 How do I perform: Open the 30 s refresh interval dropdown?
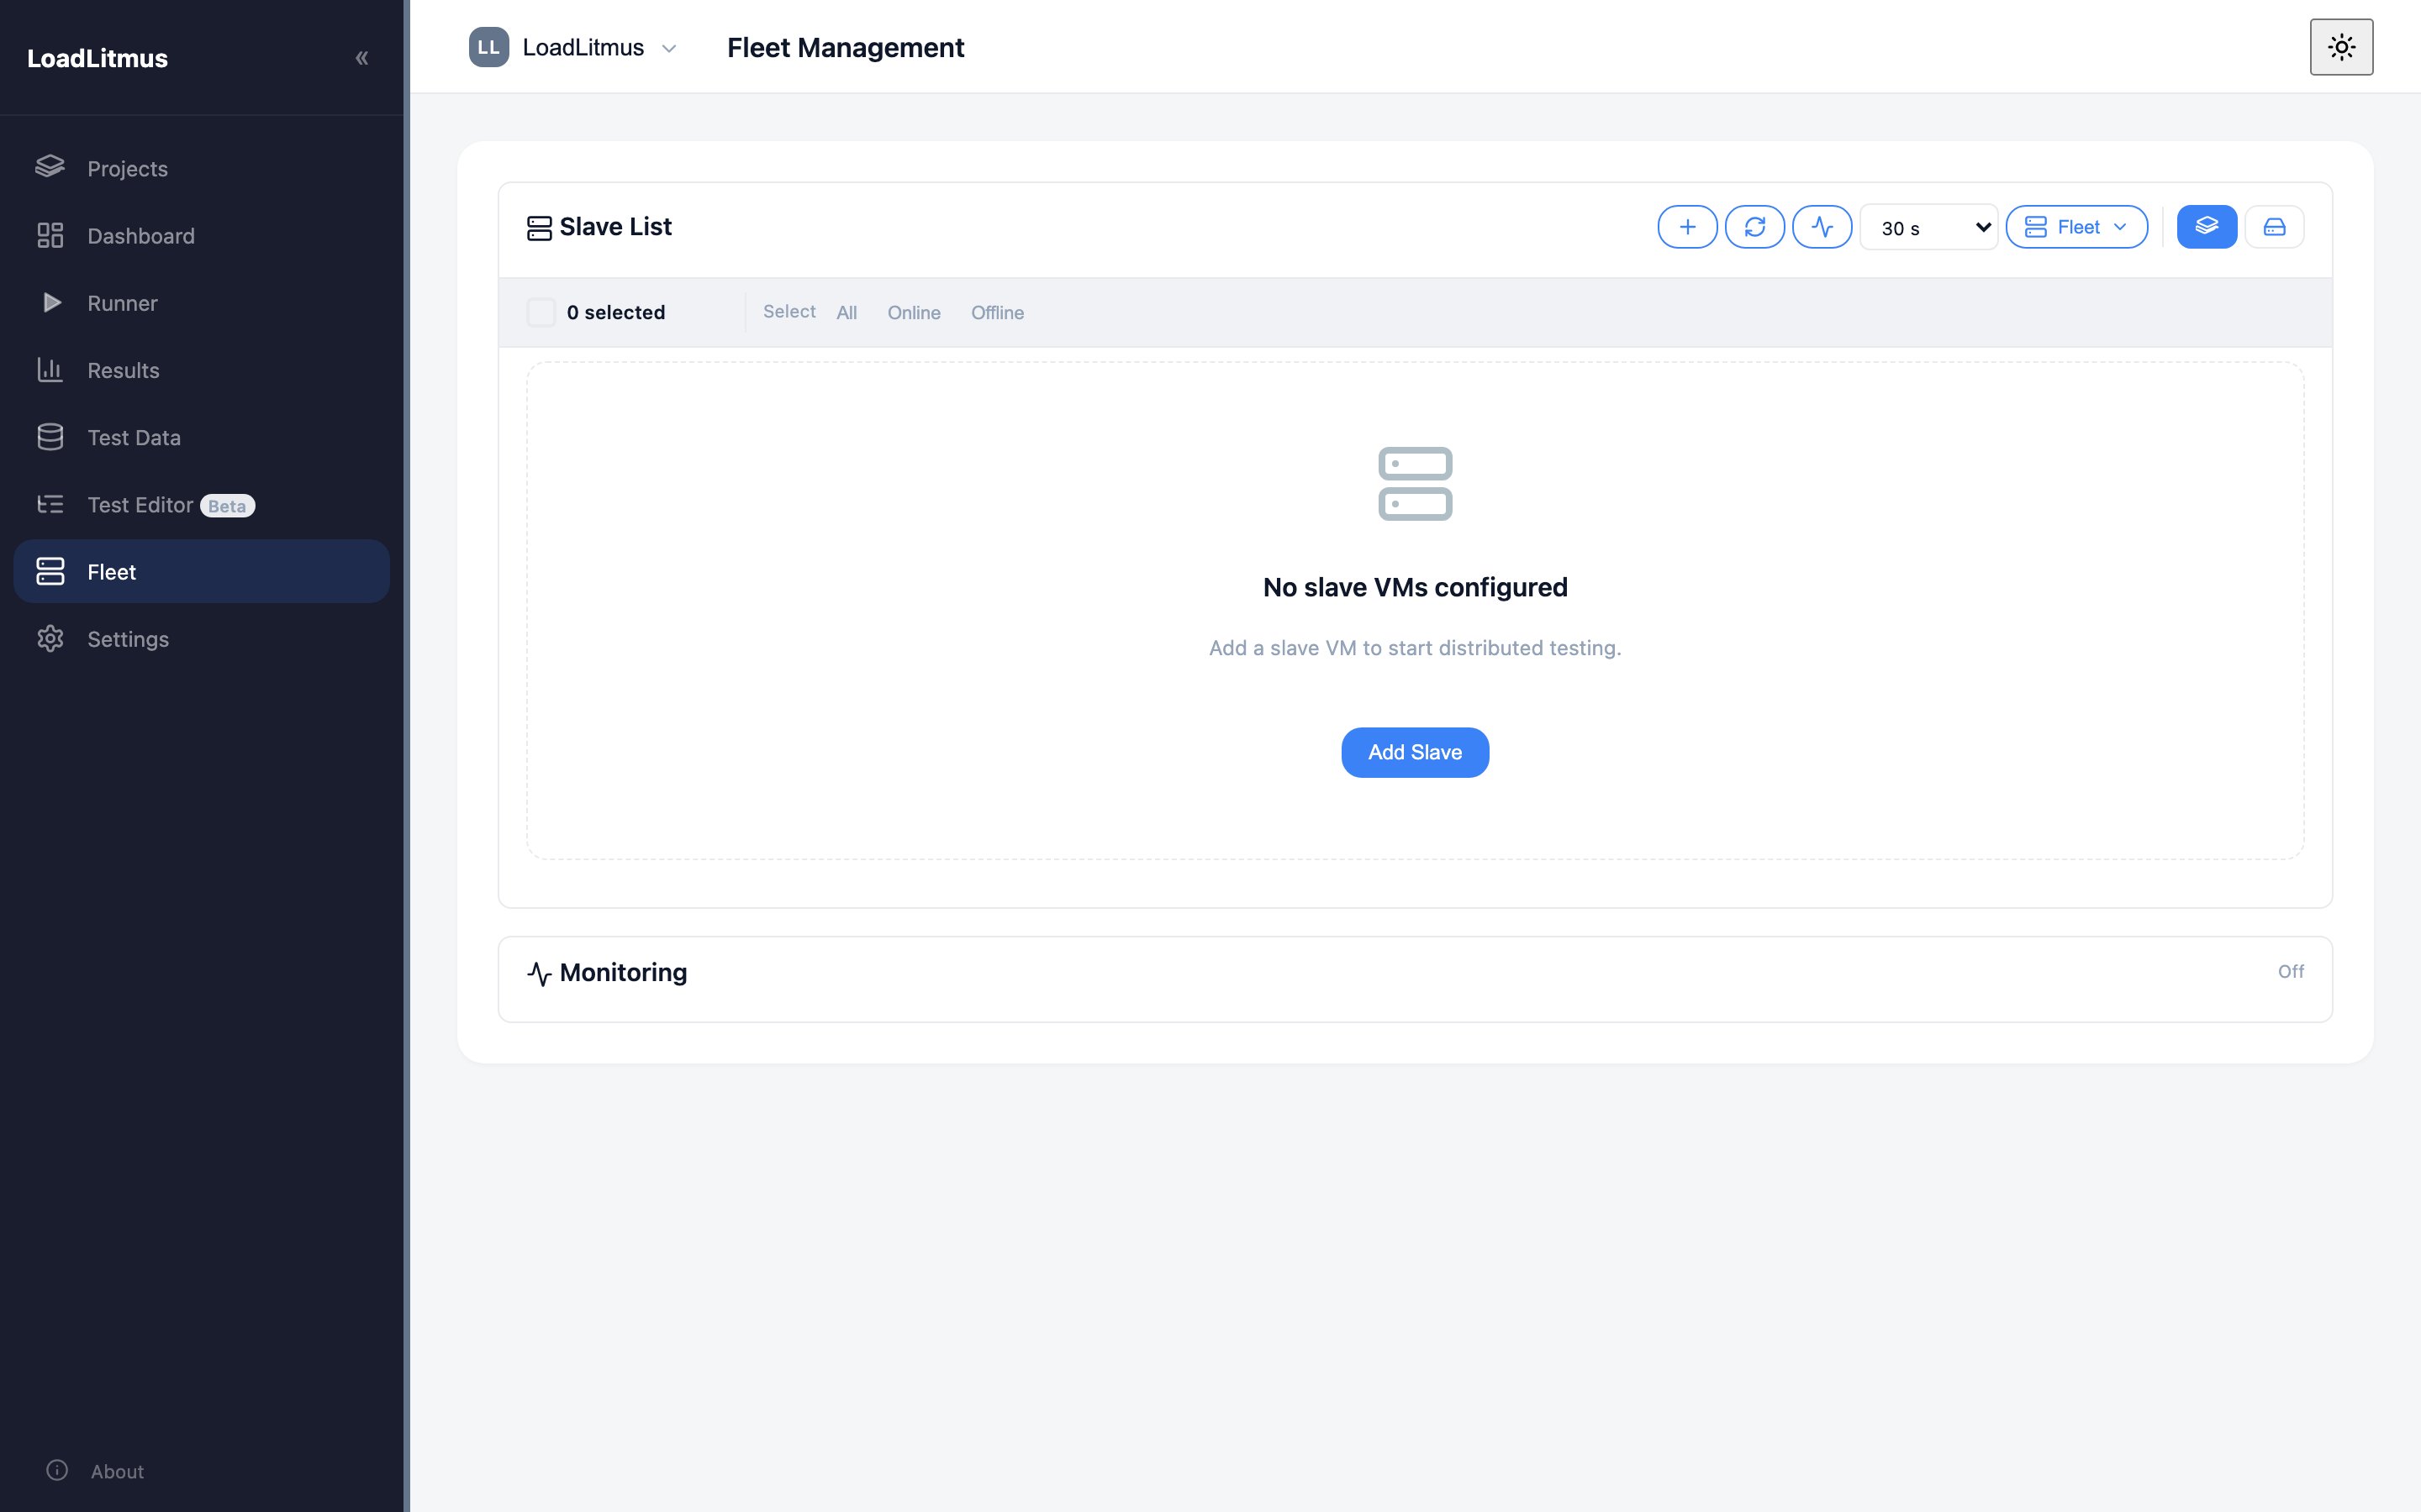(1928, 227)
